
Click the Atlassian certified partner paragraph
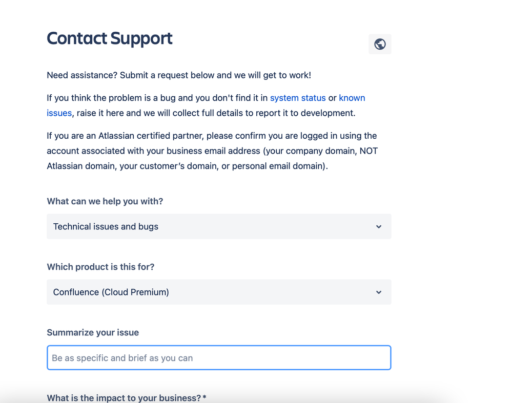coord(212,151)
